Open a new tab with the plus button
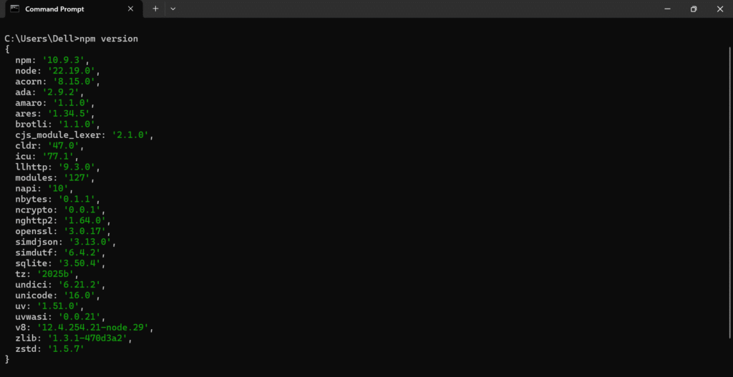Viewport: 733px width, 377px height. point(155,9)
